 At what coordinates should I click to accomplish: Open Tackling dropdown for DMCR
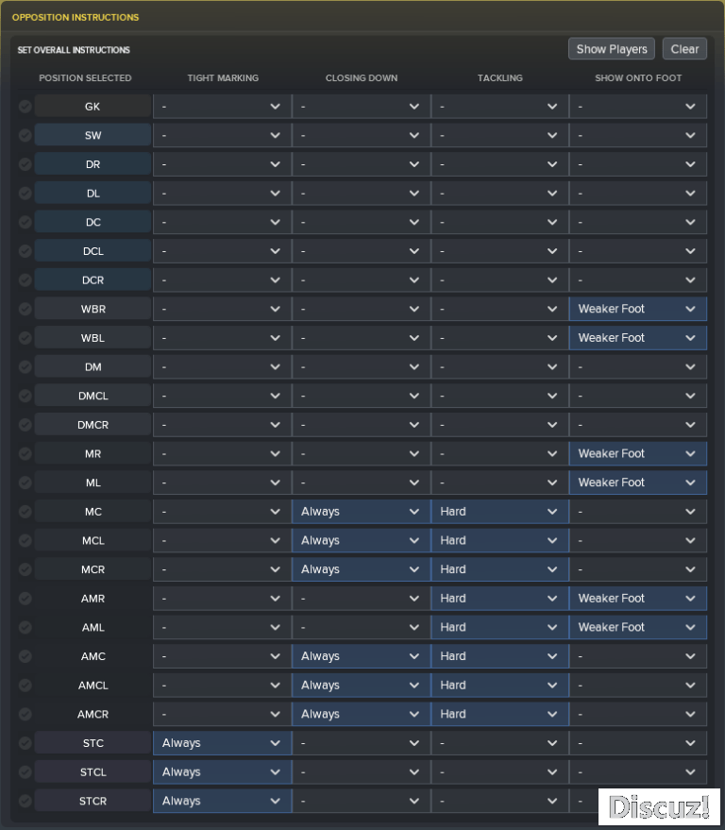pyautogui.click(x=500, y=425)
